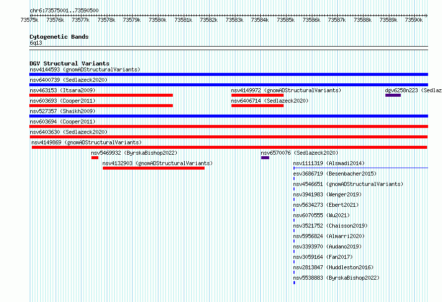Select the red bar under nsv4149869
Screen dimensions: 442x302
coord(229,147)
